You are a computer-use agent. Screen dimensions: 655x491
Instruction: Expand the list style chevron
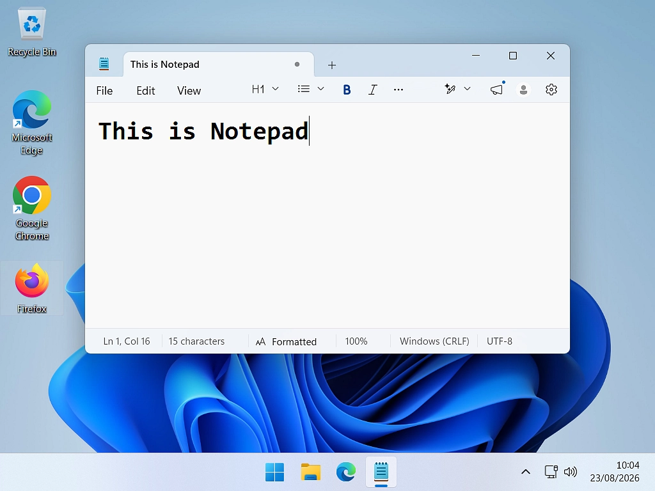pyautogui.click(x=321, y=89)
